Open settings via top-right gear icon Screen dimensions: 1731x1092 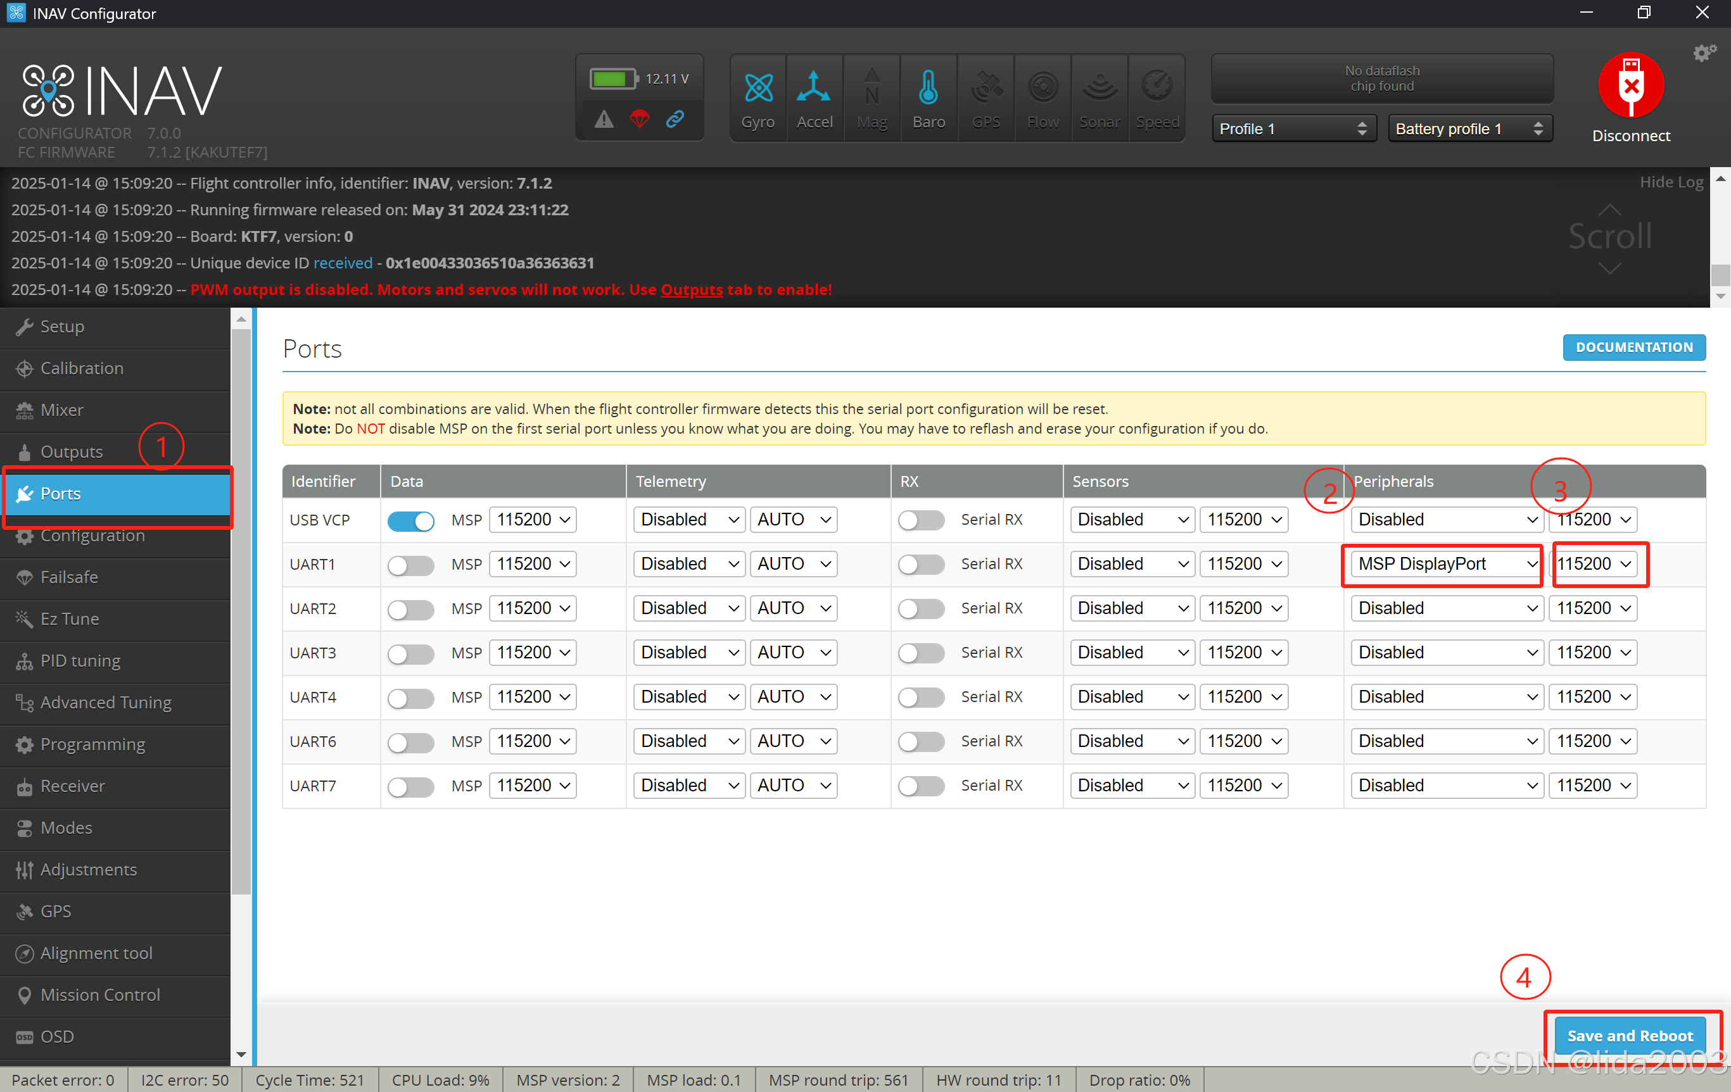(1704, 53)
